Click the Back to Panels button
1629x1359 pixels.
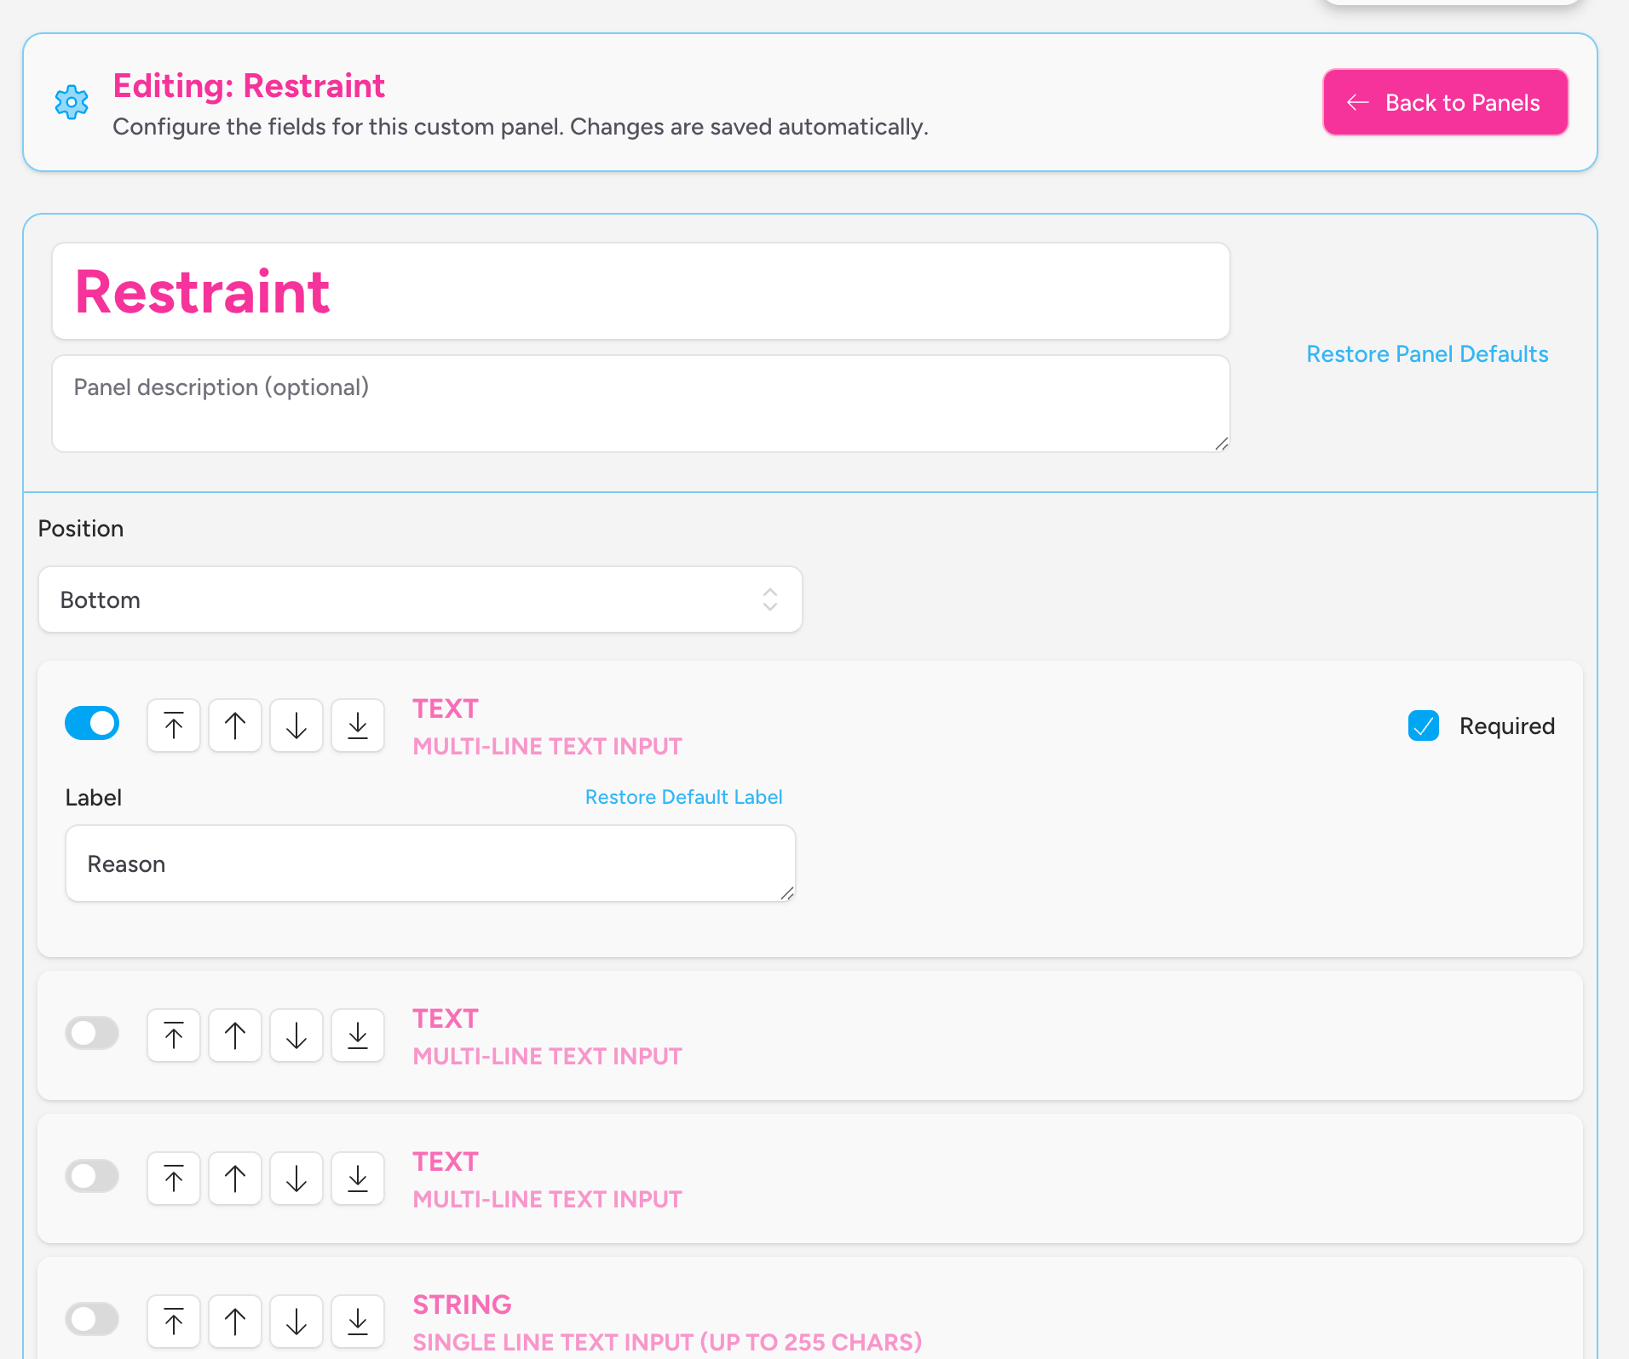1444,102
